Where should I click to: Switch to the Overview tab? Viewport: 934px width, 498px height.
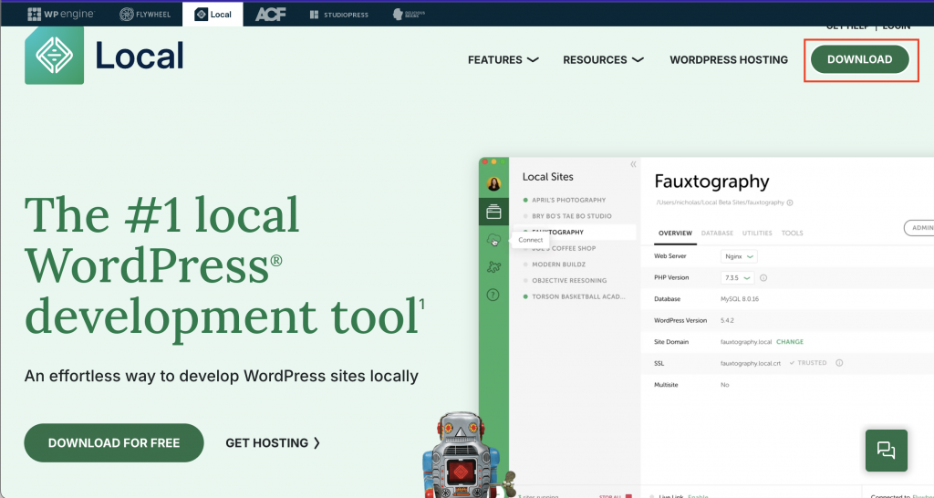click(x=675, y=233)
